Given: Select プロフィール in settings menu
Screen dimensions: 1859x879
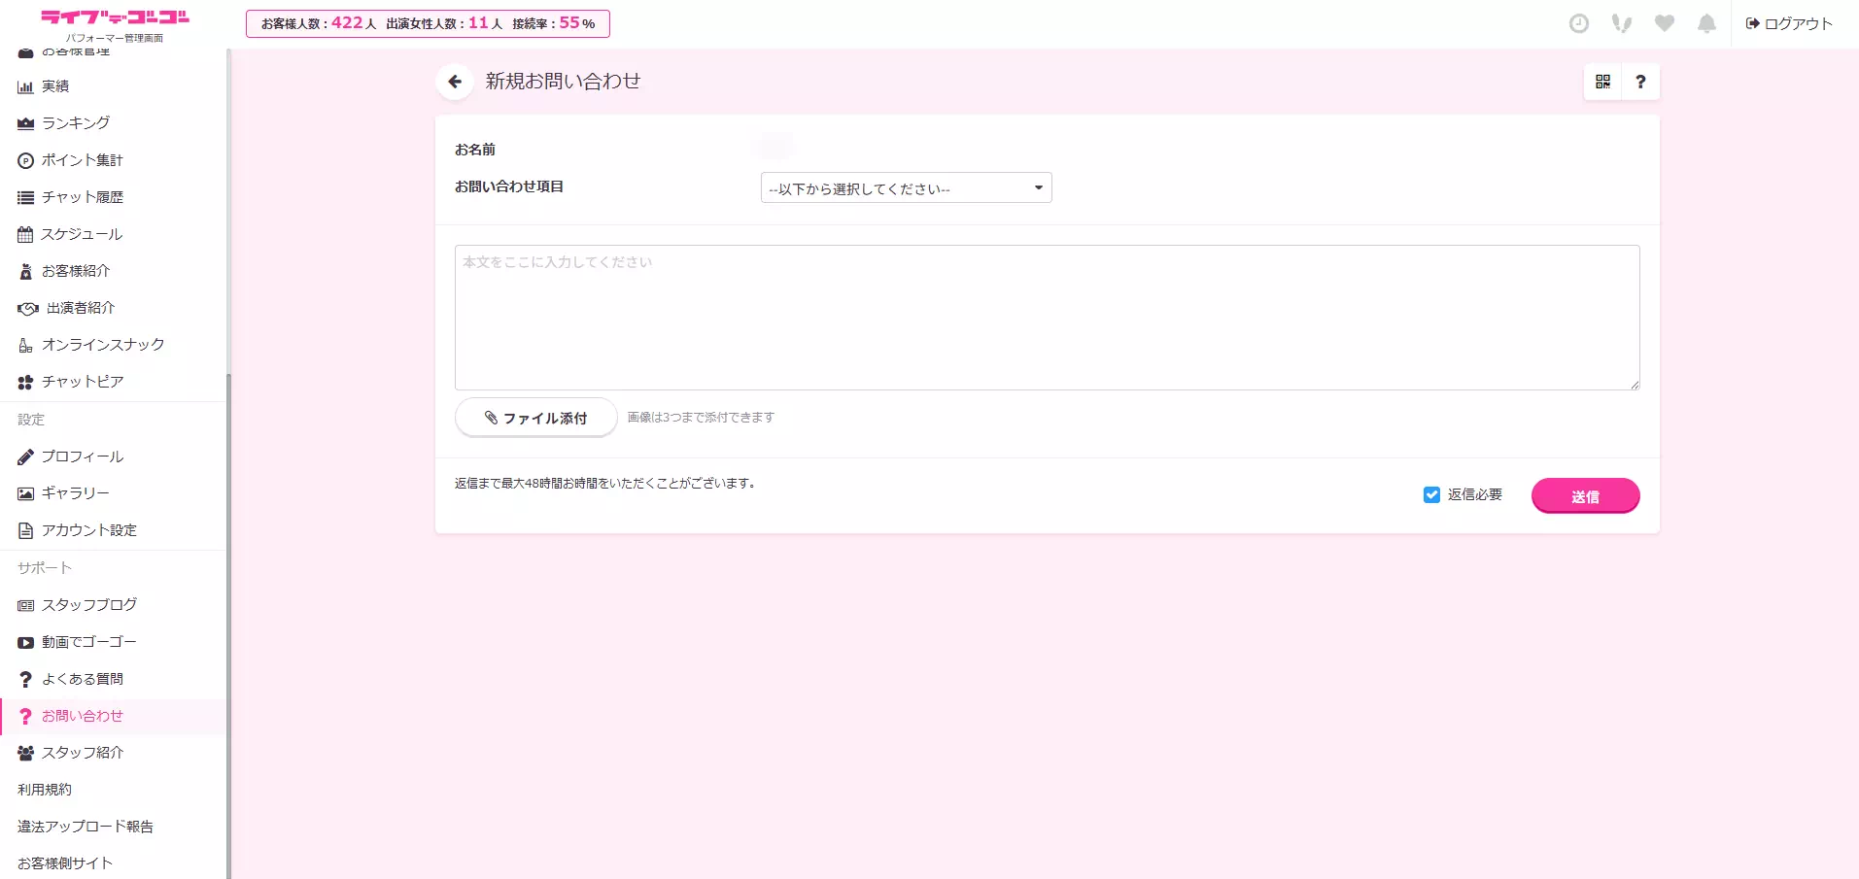Looking at the screenshot, I should point(82,456).
